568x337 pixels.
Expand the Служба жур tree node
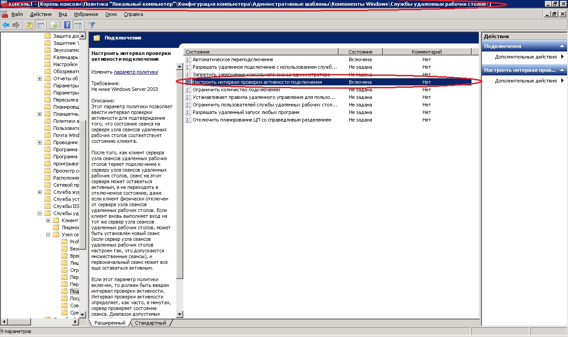(x=40, y=192)
